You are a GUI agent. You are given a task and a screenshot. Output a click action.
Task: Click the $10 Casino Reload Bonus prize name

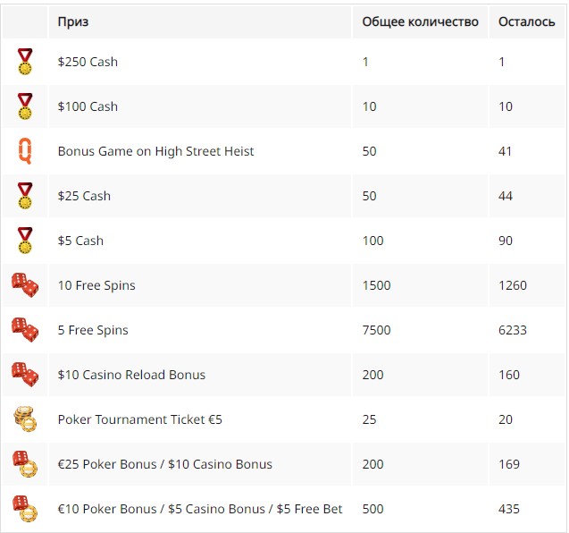click(x=131, y=375)
